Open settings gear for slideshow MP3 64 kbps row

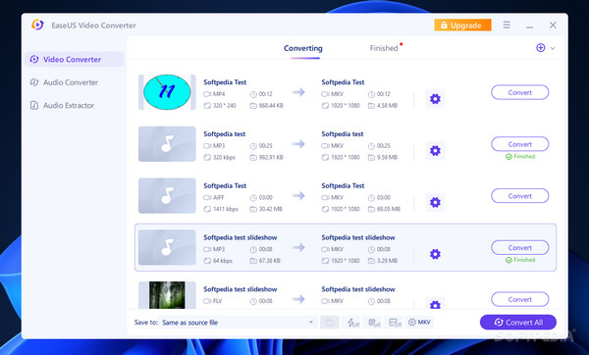pos(435,254)
